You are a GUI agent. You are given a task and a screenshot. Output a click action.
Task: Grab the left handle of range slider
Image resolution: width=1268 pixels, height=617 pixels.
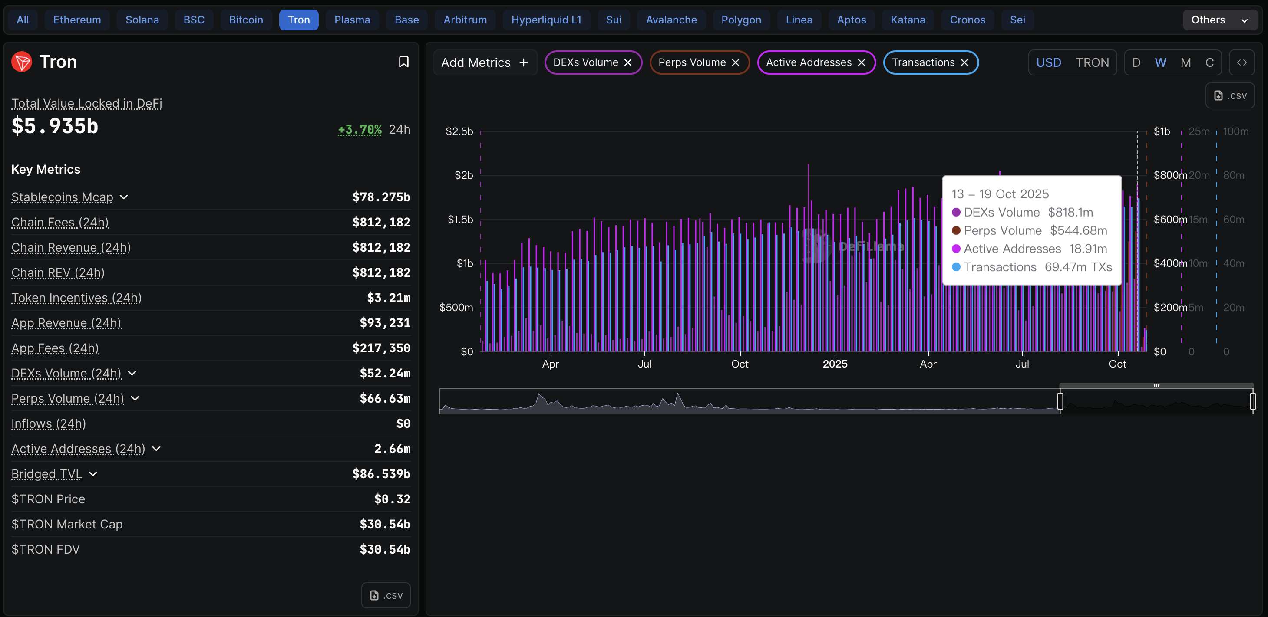(1060, 401)
